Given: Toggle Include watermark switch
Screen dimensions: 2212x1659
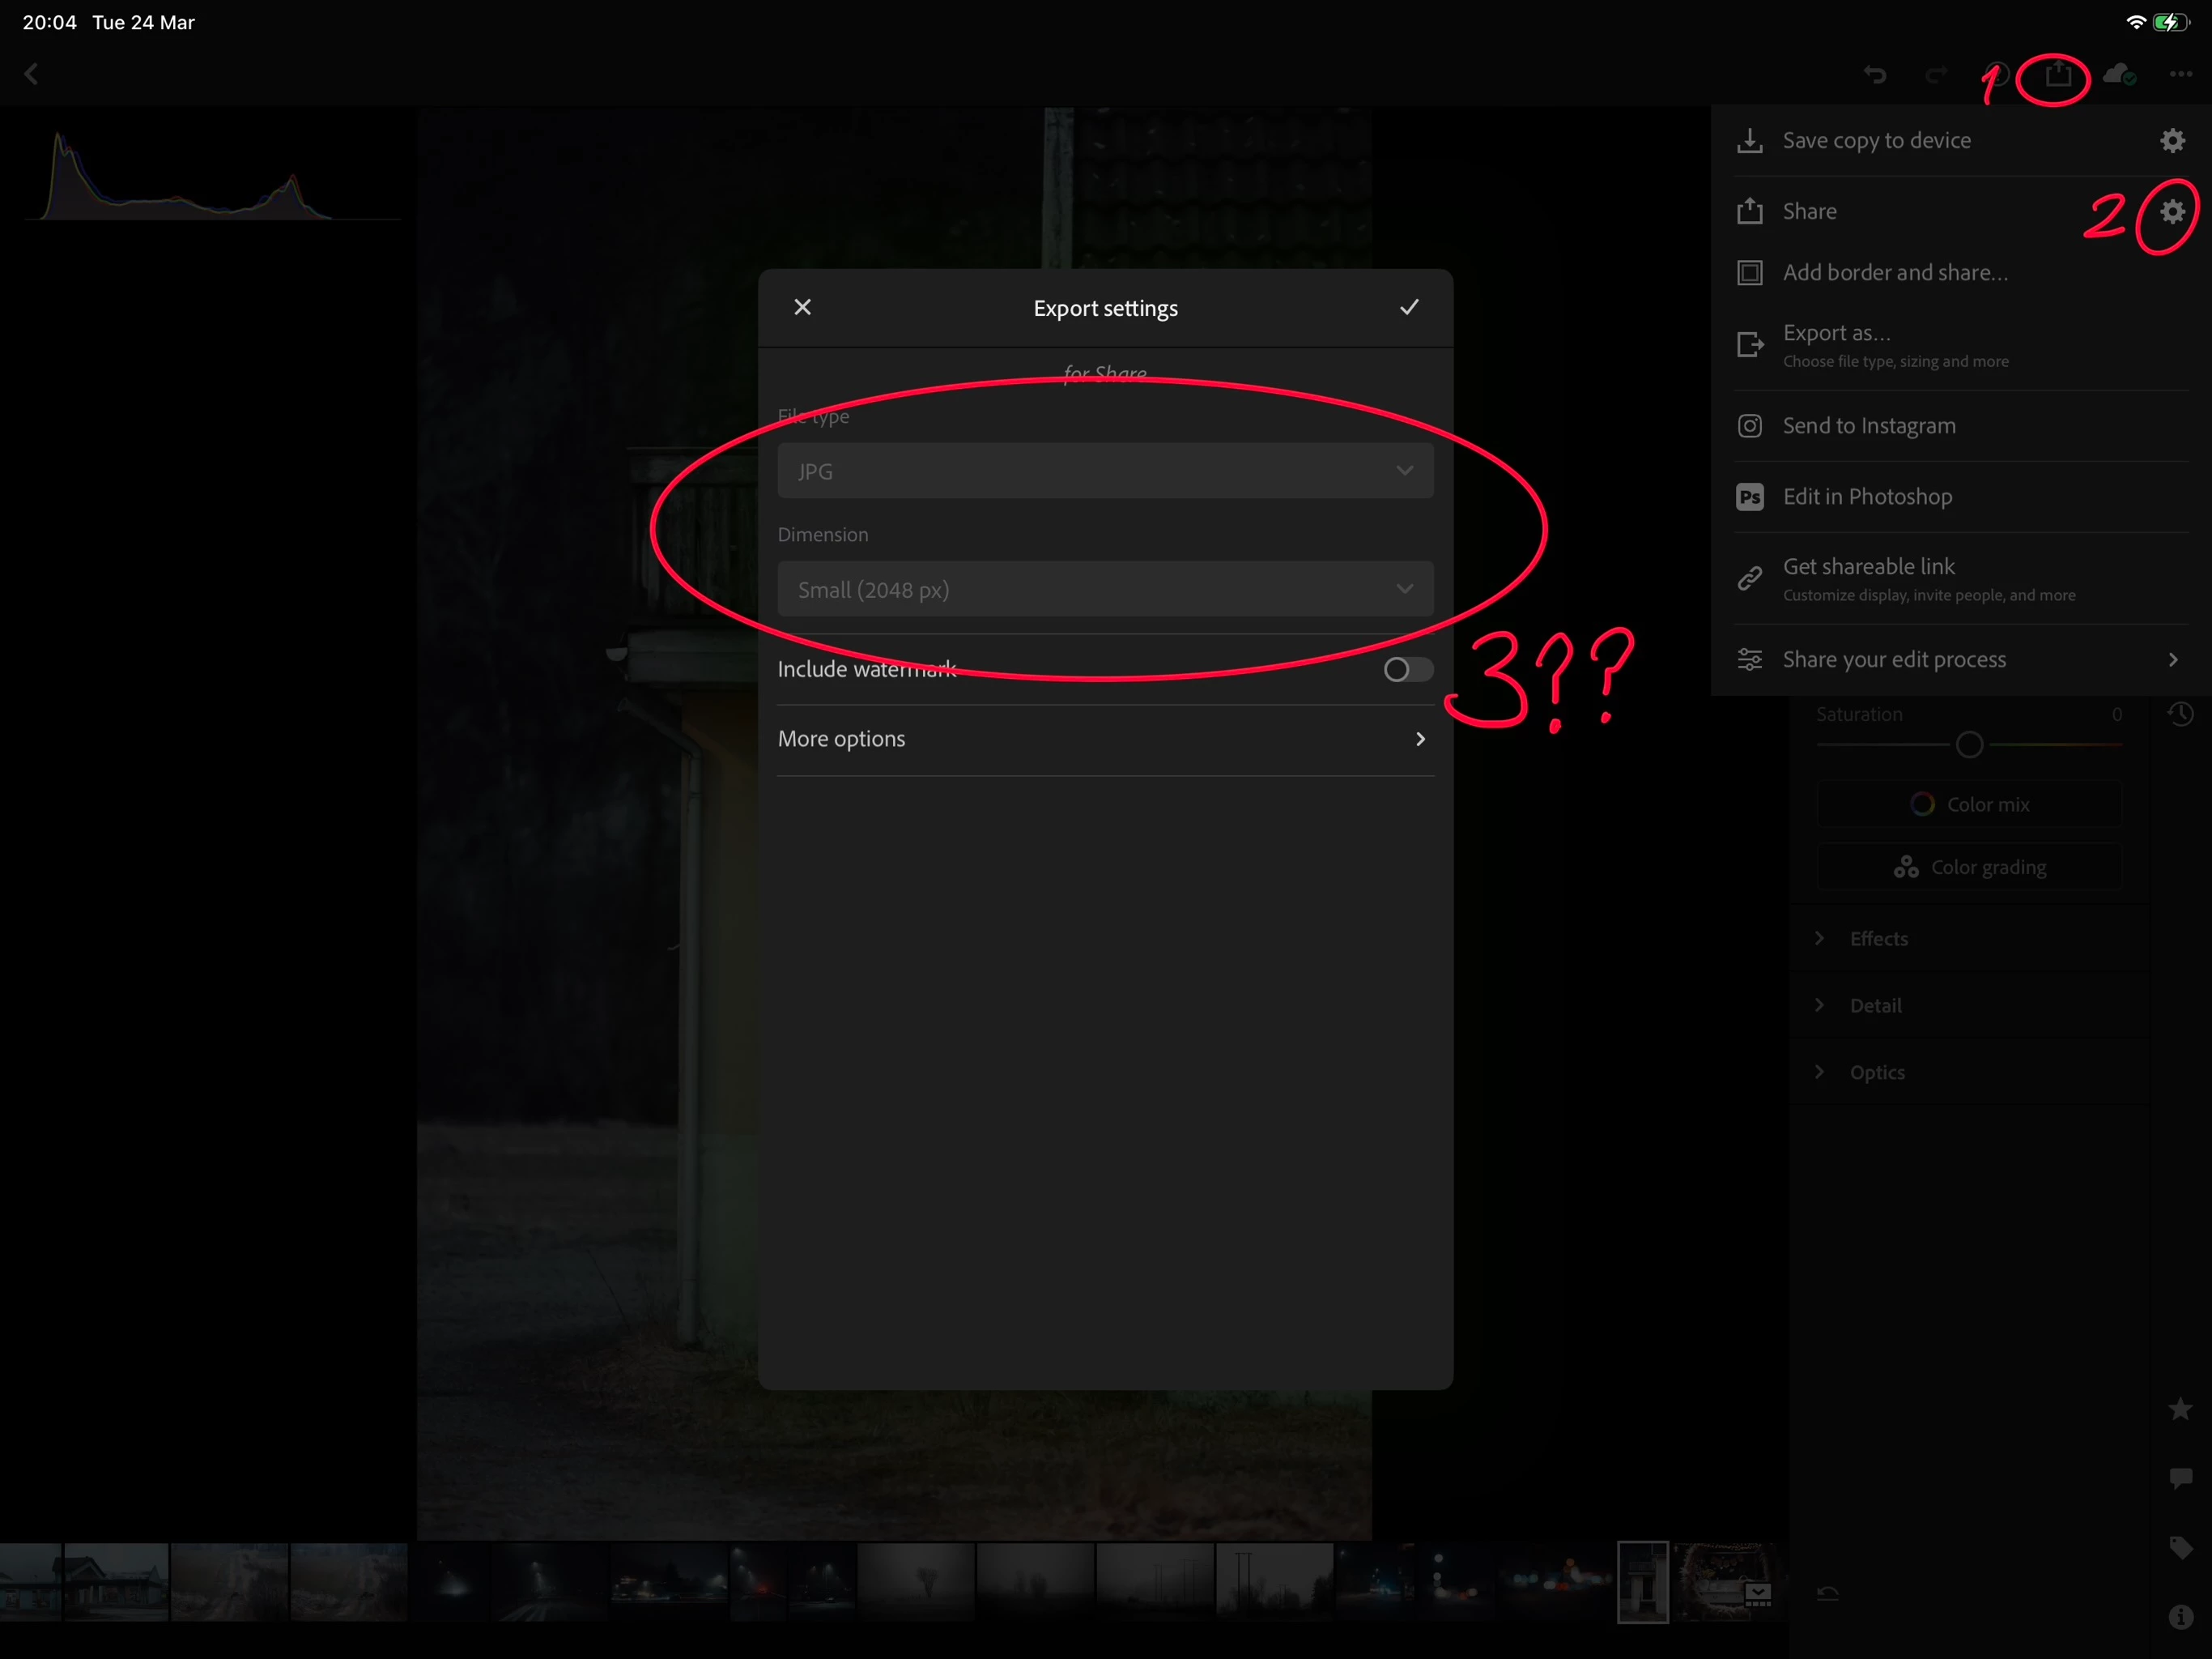Looking at the screenshot, I should point(1407,669).
